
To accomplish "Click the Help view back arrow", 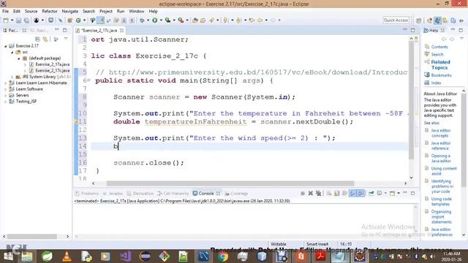I will [444, 39].
